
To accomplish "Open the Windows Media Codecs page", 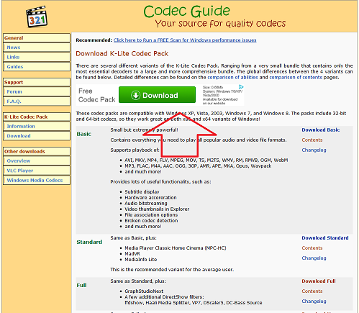I will 37,180.
